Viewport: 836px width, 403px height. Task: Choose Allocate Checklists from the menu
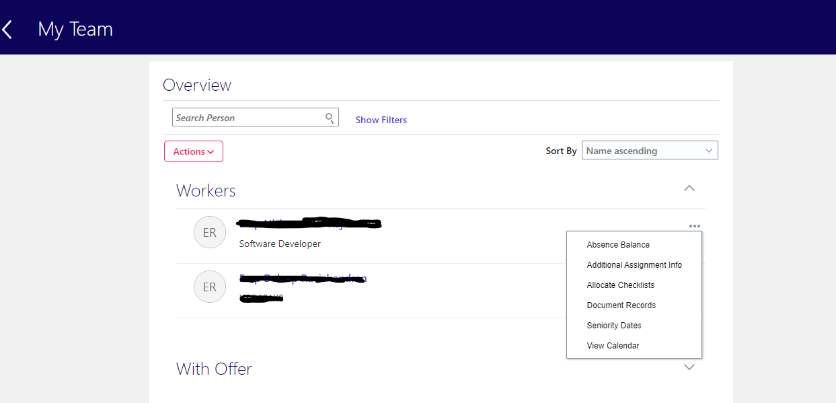pyautogui.click(x=620, y=285)
